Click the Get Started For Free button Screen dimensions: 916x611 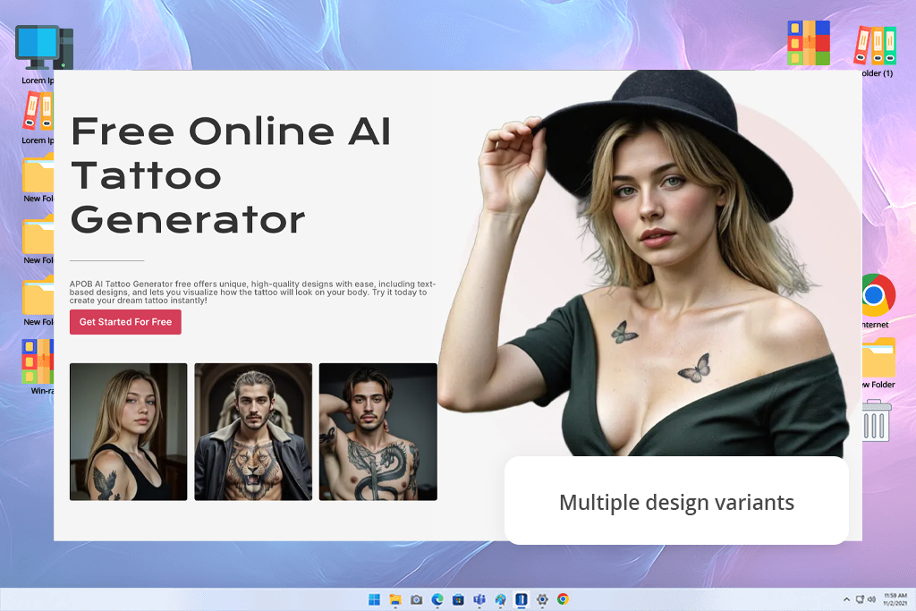pyautogui.click(x=125, y=322)
